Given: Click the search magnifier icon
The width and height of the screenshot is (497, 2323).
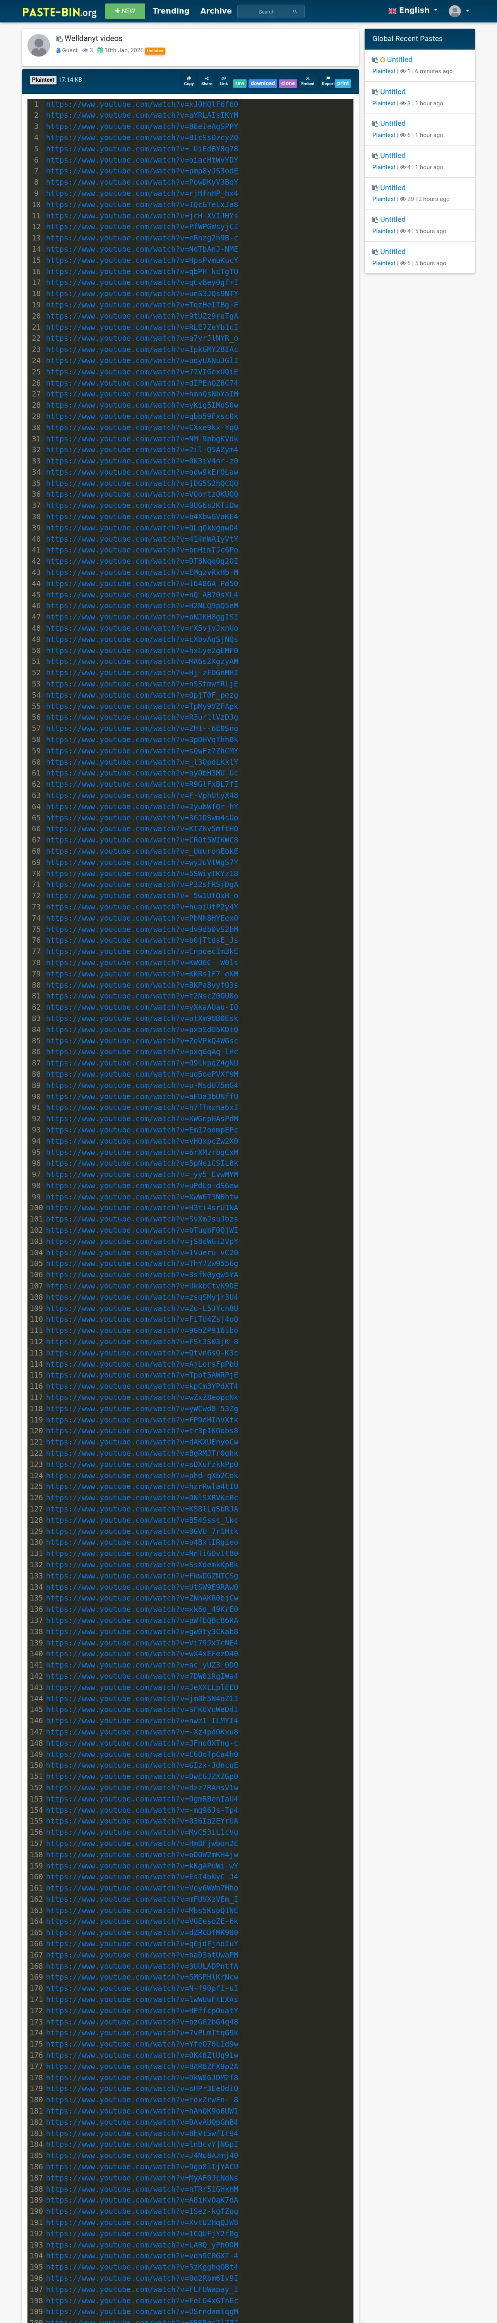Looking at the screenshot, I should tap(294, 12).
